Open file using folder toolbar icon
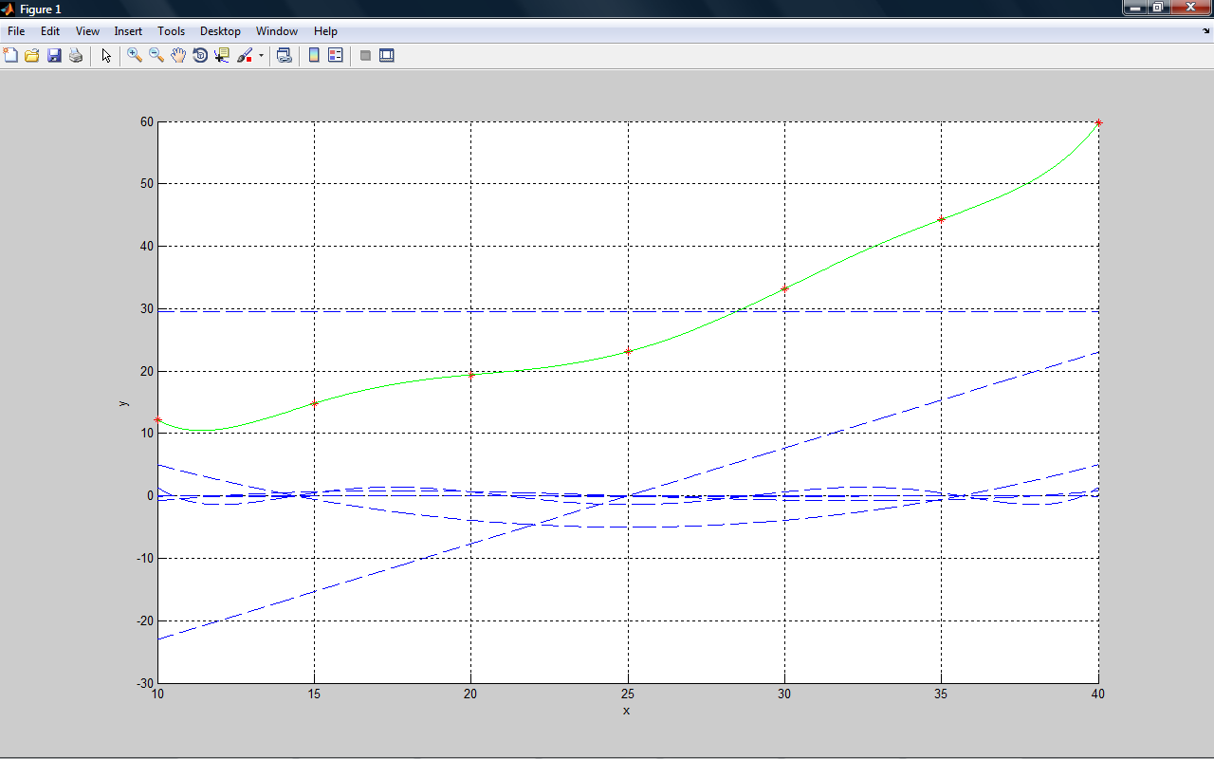 pos(32,56)
